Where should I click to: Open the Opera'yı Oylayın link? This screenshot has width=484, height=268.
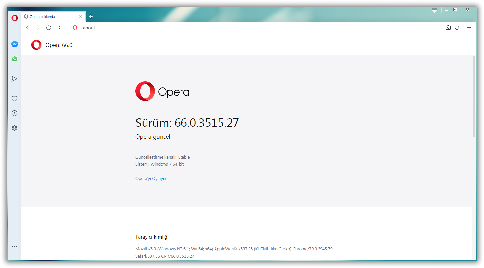pos(151,179)
